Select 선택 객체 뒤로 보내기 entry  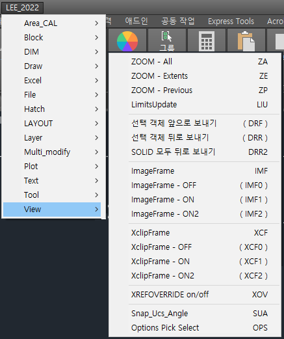195,138
